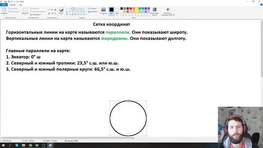Open File Explorer from the taskbar
This screenshot has height=148, width=263.
pyautogui.click(x=23, y=145)
